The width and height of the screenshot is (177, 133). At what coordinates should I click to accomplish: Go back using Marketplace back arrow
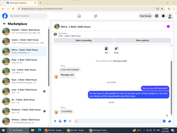click(x=4, y=24)
